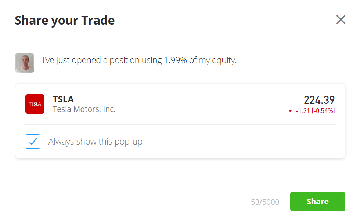Open the Tesla Motors, Inc. company name
This screenshot has height=219, width=360.
(84, 109)
